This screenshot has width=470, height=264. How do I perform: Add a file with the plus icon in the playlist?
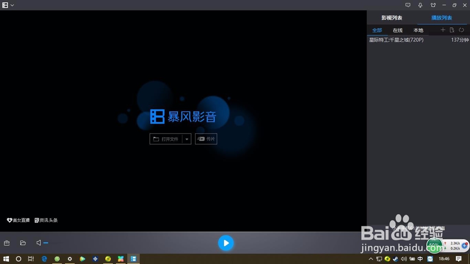443,30
